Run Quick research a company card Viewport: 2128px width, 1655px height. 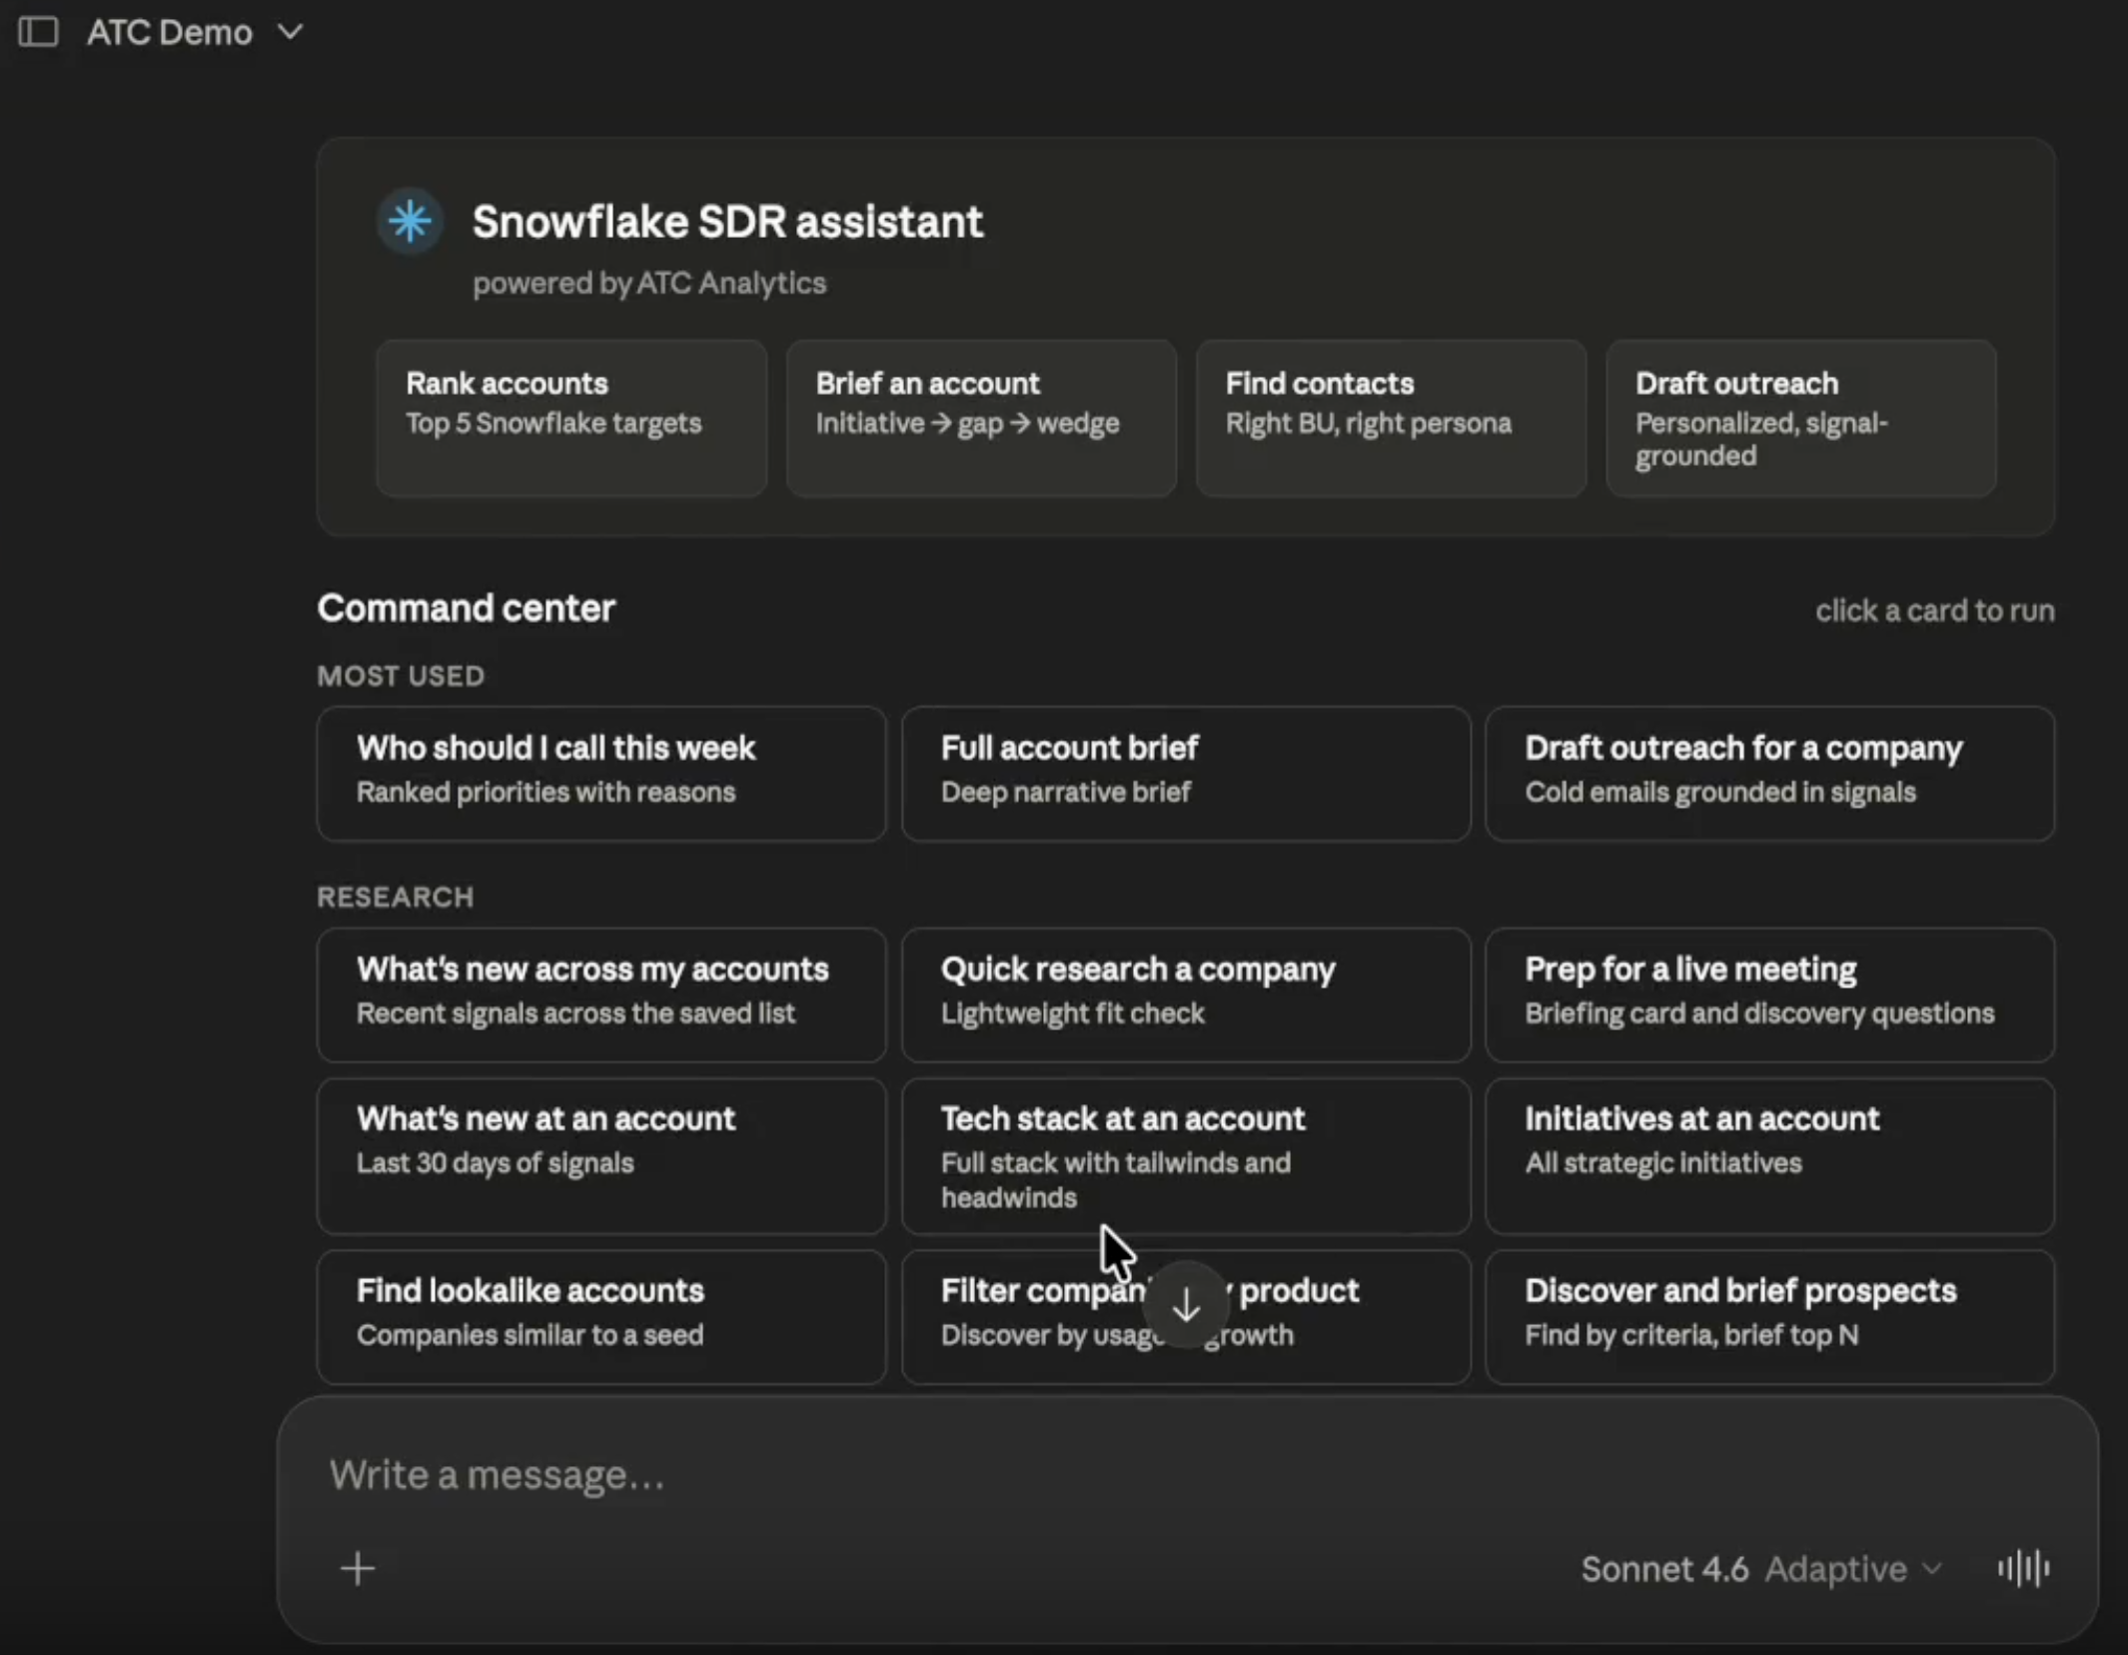click(x=1186, y=994)
